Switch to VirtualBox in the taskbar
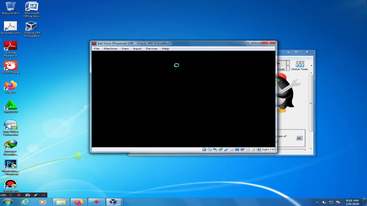 [114, 202]
